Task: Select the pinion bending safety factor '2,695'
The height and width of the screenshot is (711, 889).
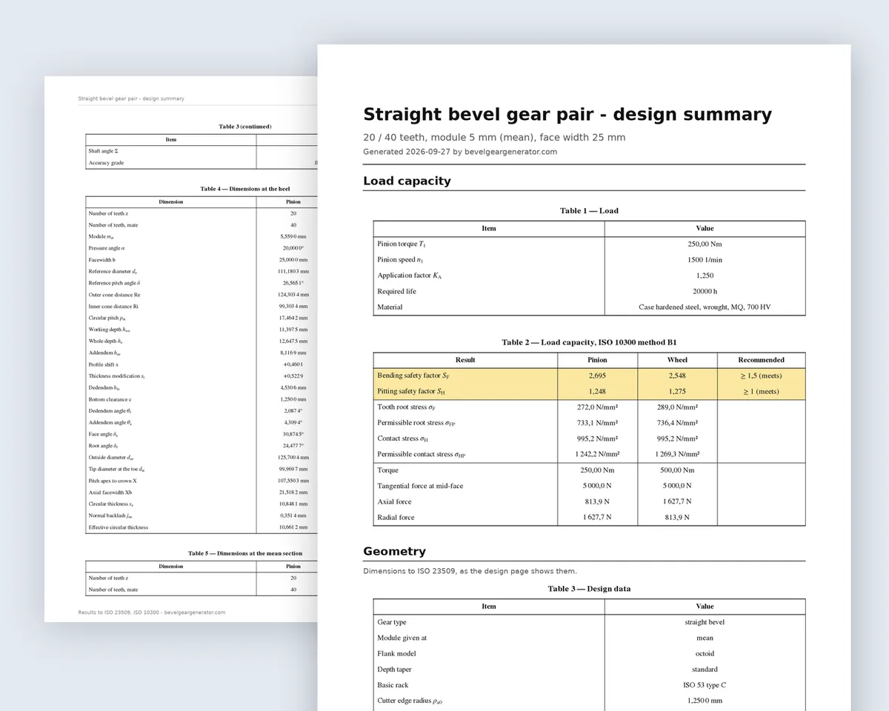Action: click(x=597, y=375)
